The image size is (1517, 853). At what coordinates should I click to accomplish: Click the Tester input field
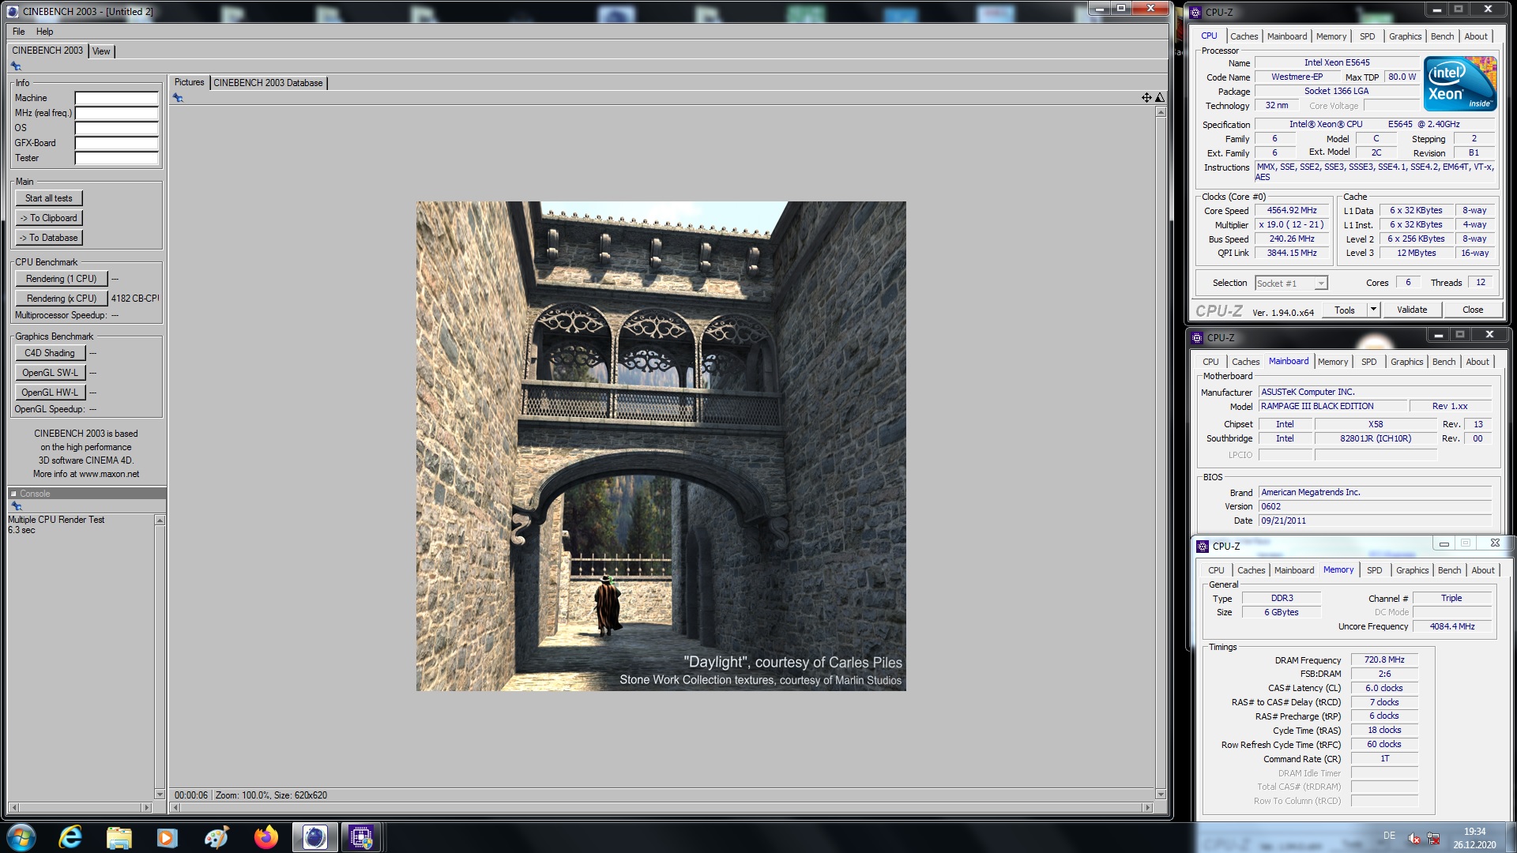click(x=116, y=158)
